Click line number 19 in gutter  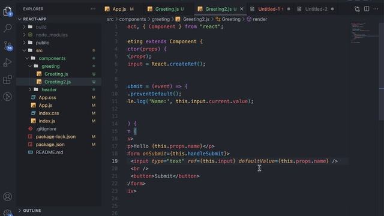point(115,161)
